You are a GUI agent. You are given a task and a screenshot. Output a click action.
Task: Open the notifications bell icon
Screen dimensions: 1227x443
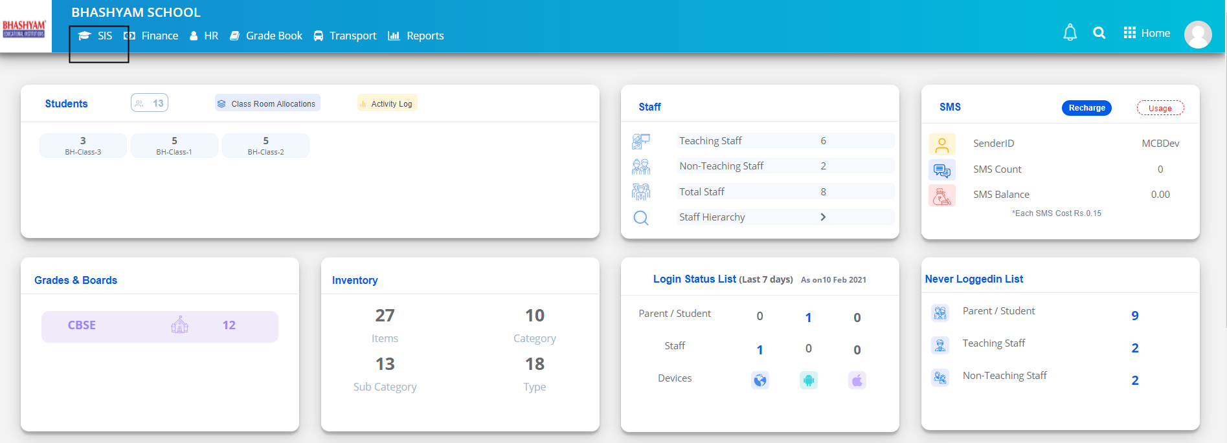pyautogui.click(x=1070, y=32)
